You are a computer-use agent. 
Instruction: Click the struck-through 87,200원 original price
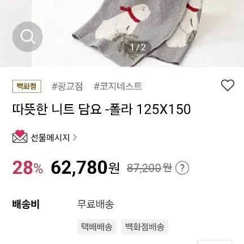tap(149, 168)
